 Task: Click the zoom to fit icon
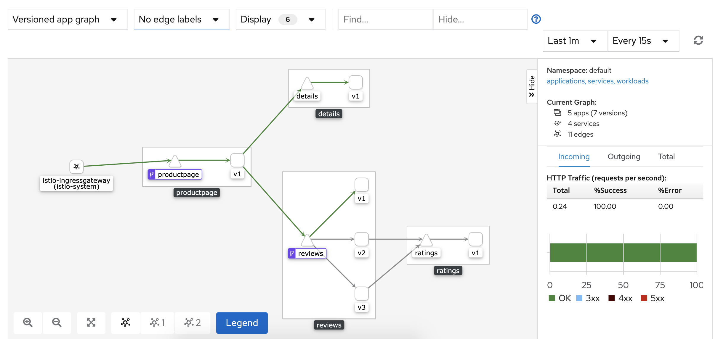coord(91,322)
